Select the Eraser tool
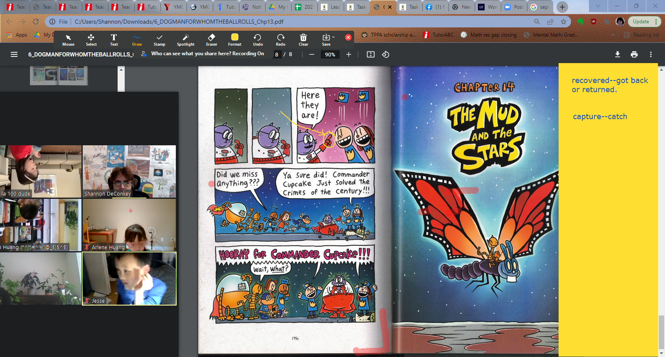The image size is (665, 357). (212, 40)
